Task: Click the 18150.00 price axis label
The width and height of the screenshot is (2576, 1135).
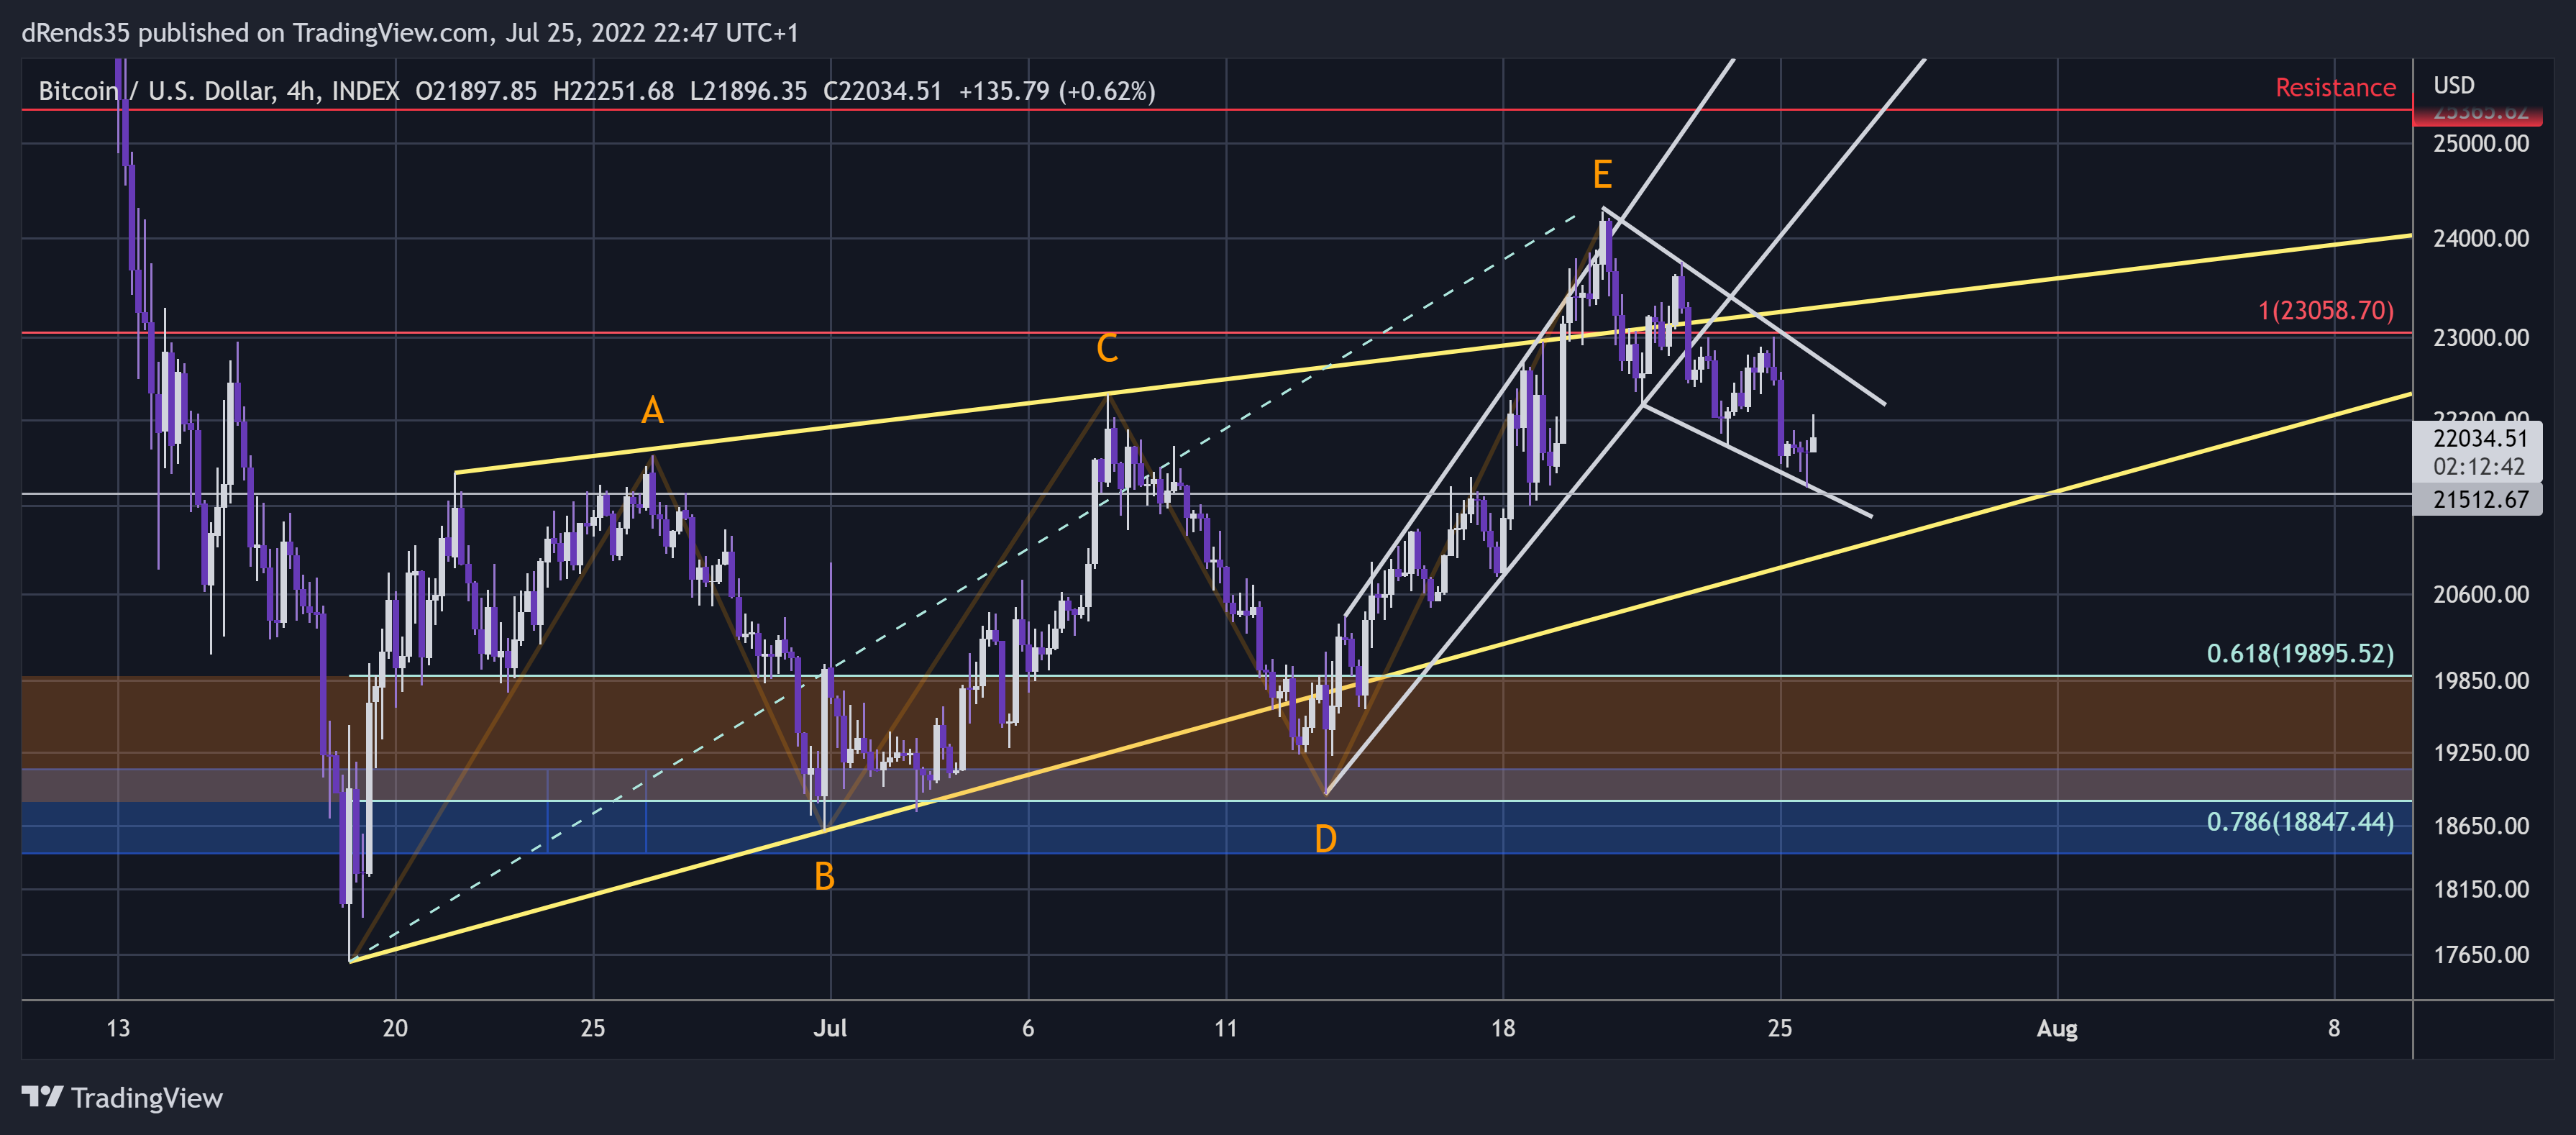Action: pyautogui.click(x=2481, y=889)
